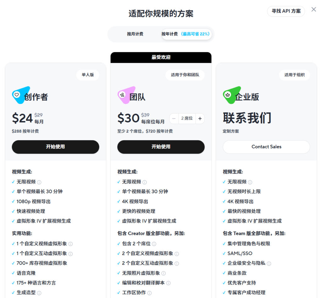The width and height of the screenshot is (322, 298).
Task: Click the 2 席位 seat count field
Action: (x=187, y=119)
